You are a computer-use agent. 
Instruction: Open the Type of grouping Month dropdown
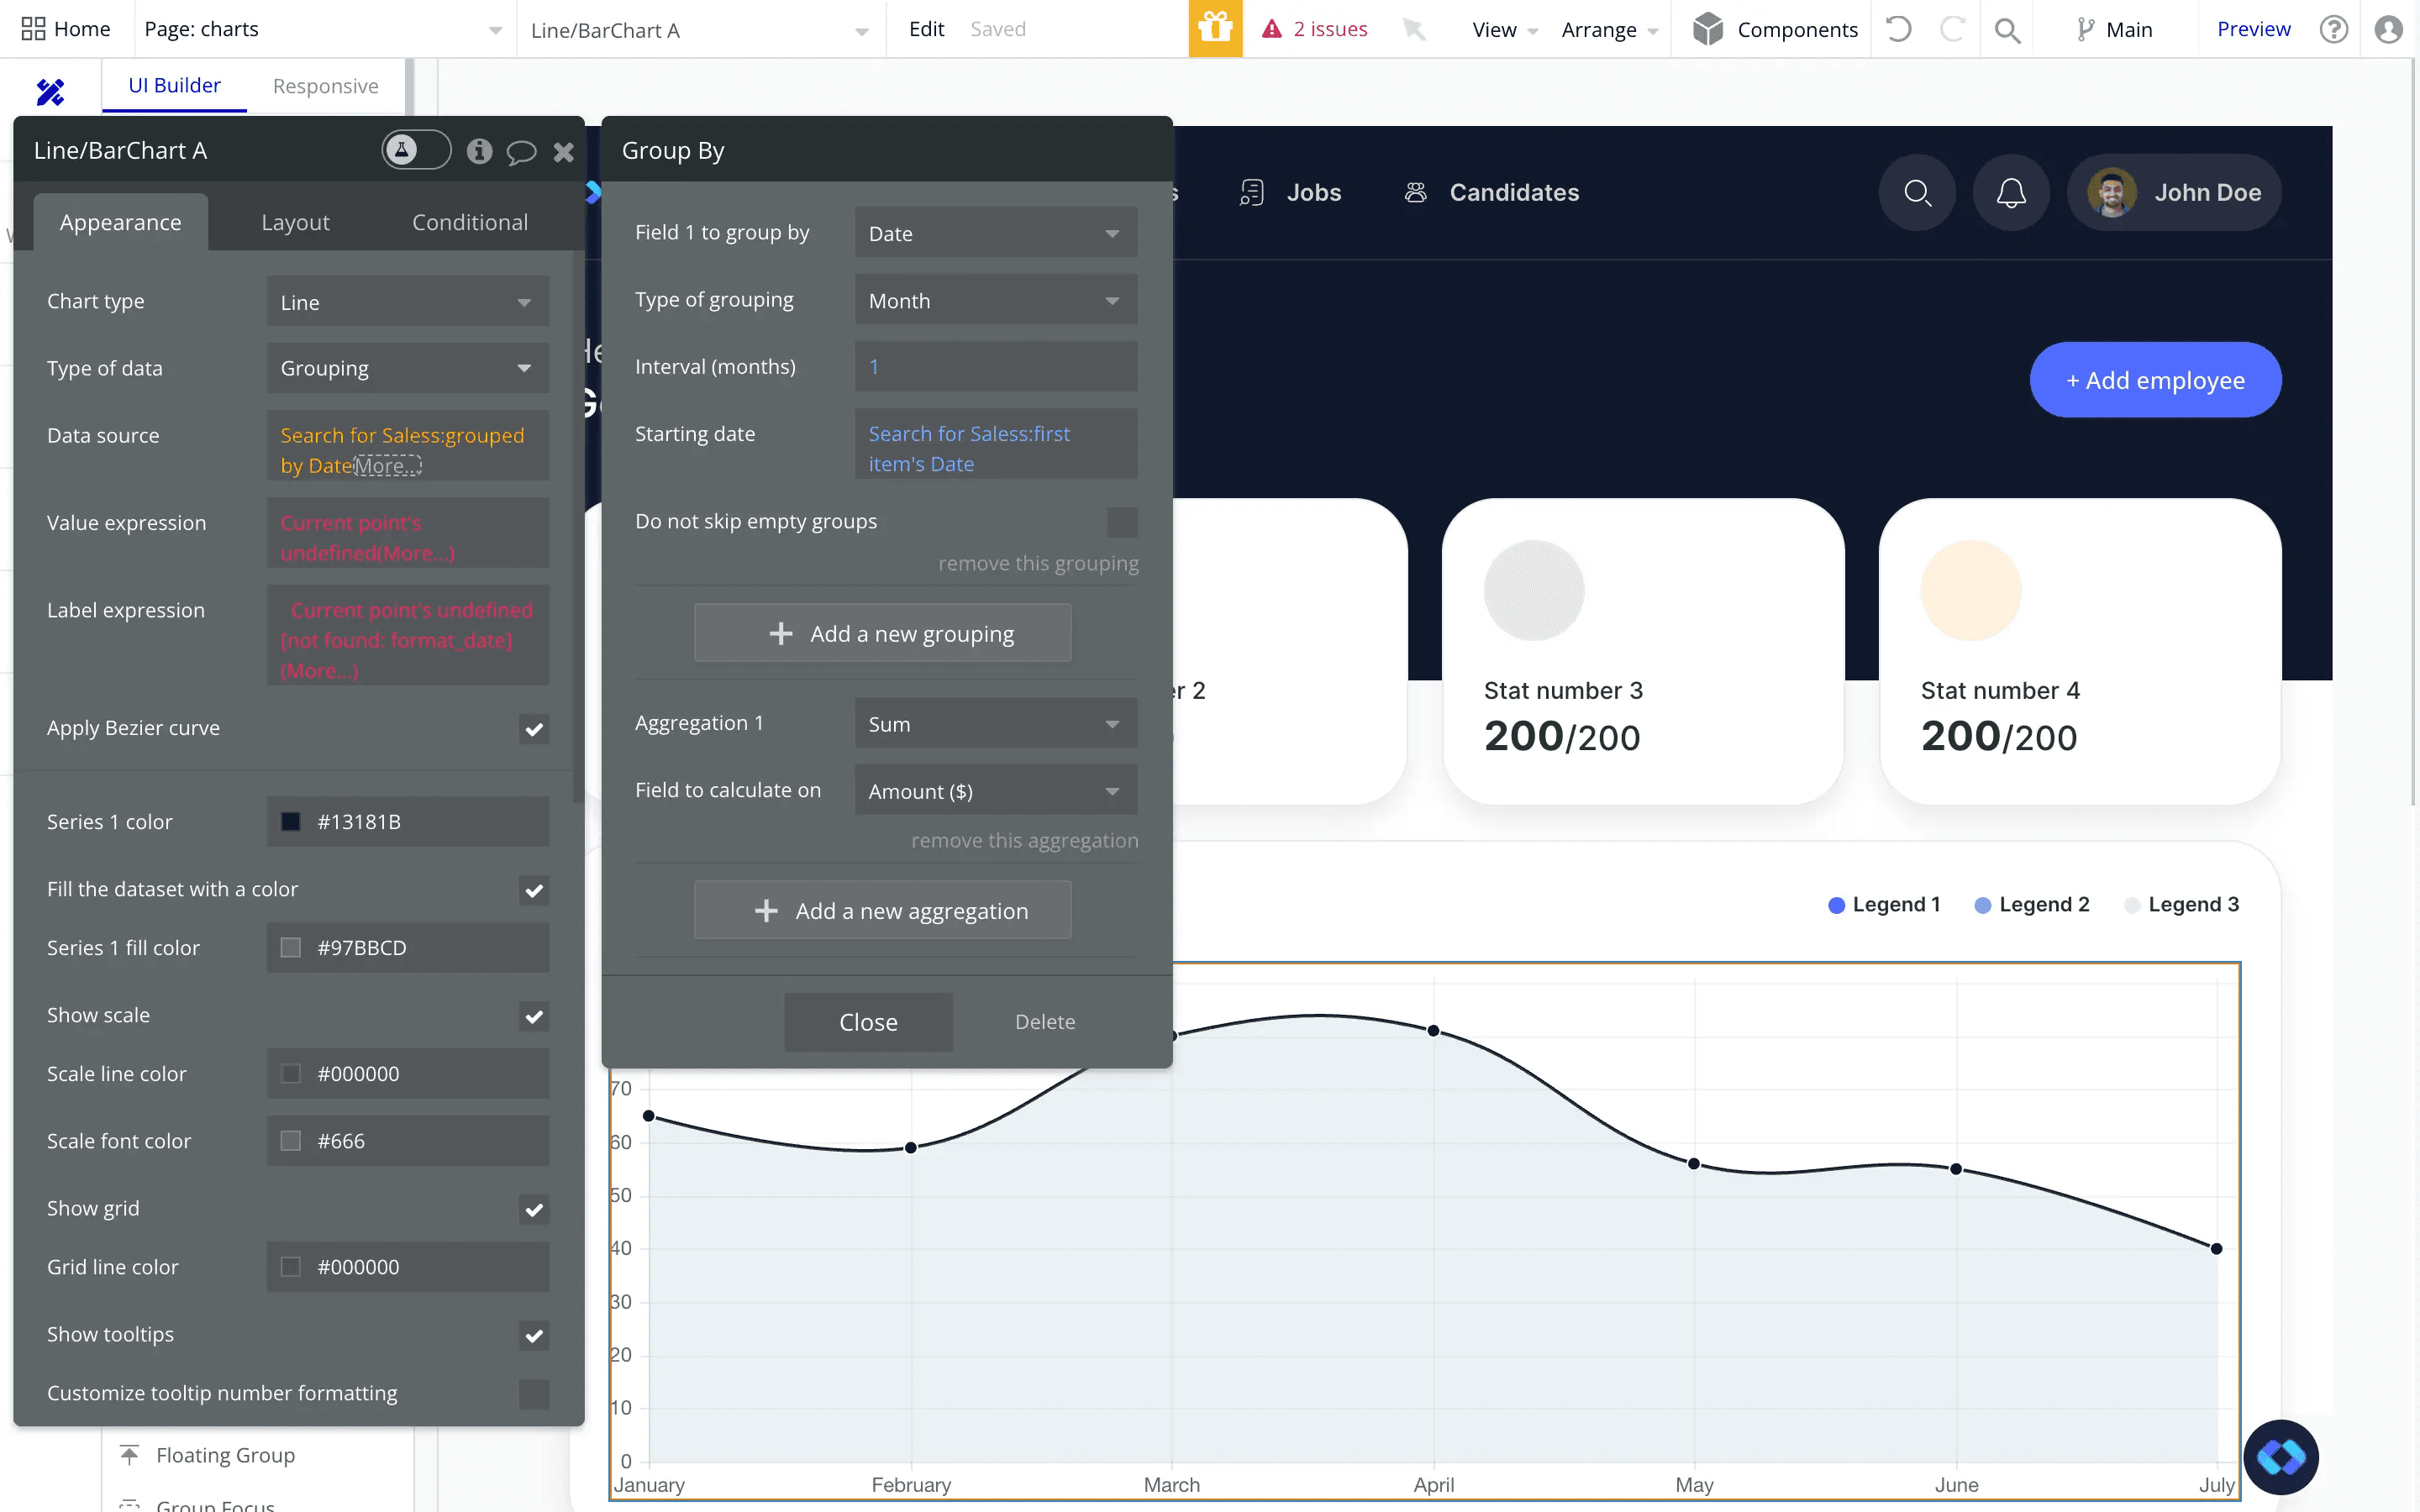[995, 299]
